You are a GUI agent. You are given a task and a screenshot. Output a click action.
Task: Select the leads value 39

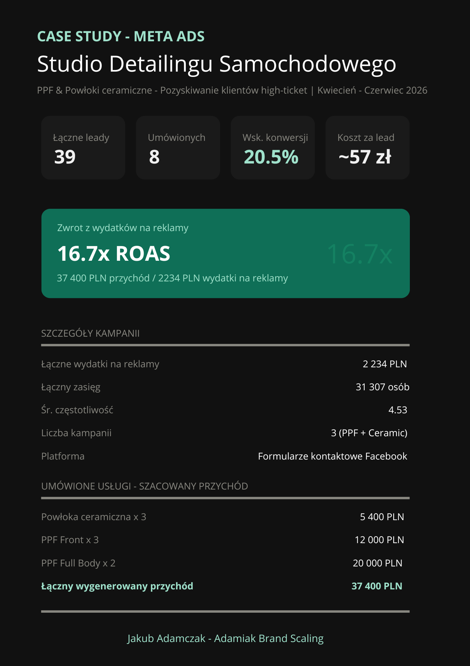tap(65, 157)
